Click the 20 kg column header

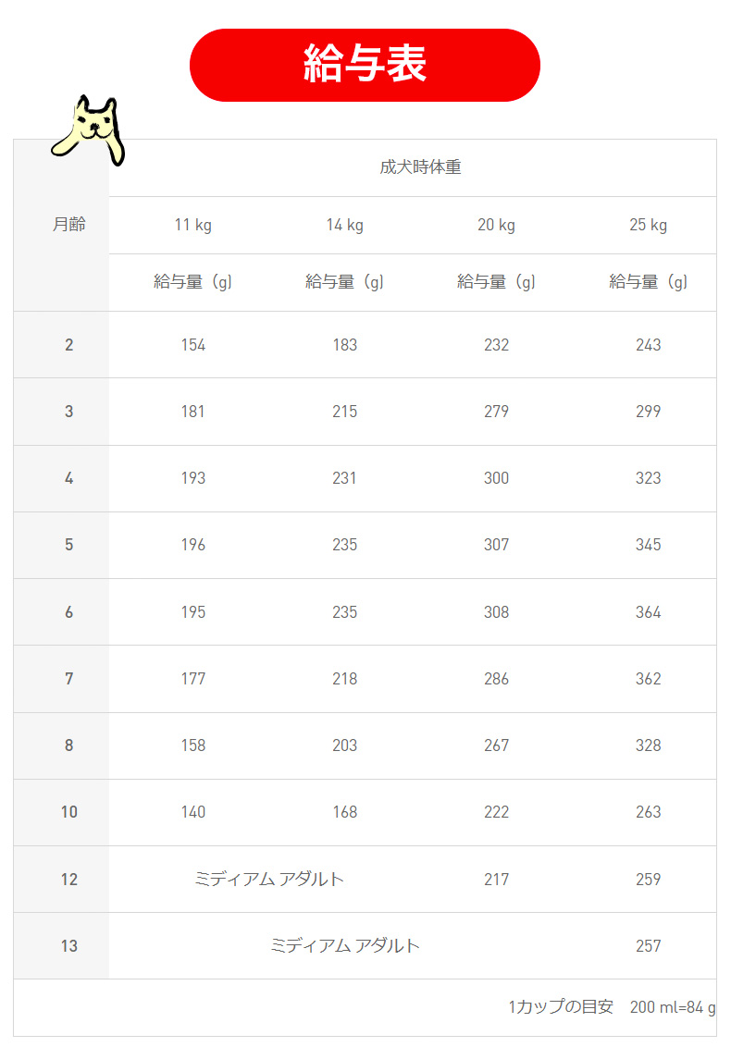[496, 225]
